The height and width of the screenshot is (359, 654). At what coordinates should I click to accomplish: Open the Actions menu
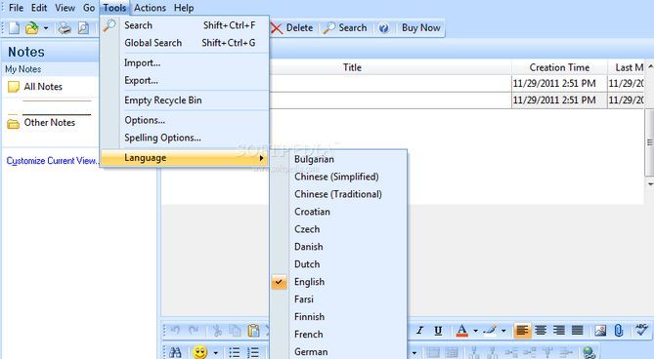pyautogui.click(x=150, y=8)
